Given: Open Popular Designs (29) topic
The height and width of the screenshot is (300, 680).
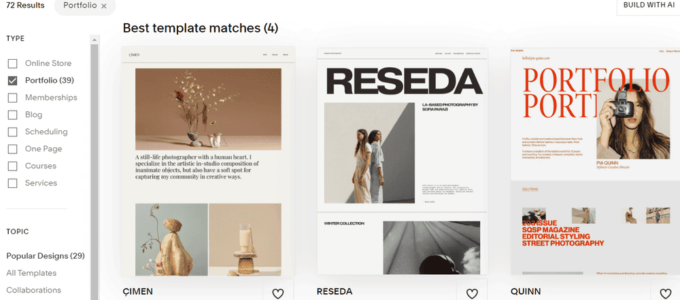Looking at the screenshot, I should (x=46, y=256).
